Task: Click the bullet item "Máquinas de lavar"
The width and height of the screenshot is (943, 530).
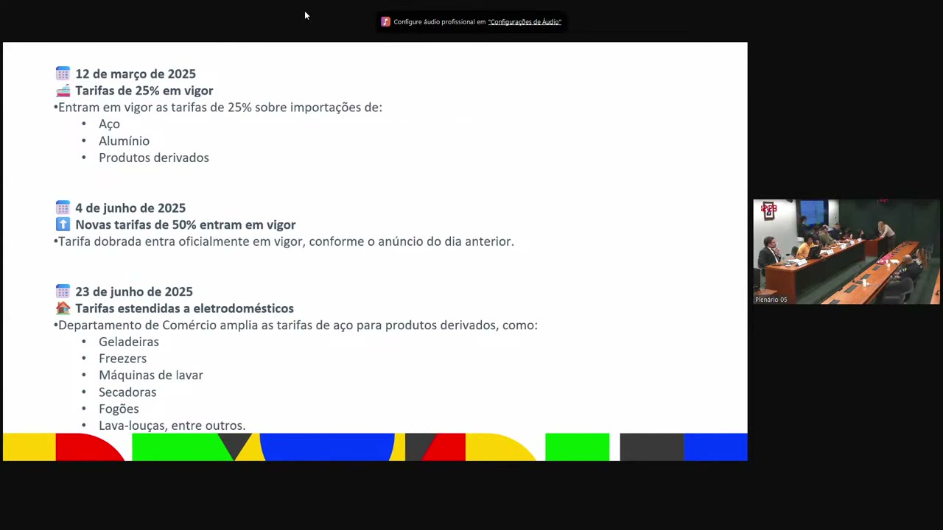Action: click(151, 375)
